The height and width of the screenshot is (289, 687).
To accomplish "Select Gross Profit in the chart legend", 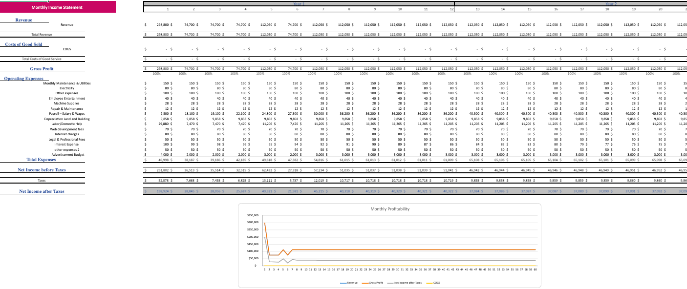I will point(376,283).
